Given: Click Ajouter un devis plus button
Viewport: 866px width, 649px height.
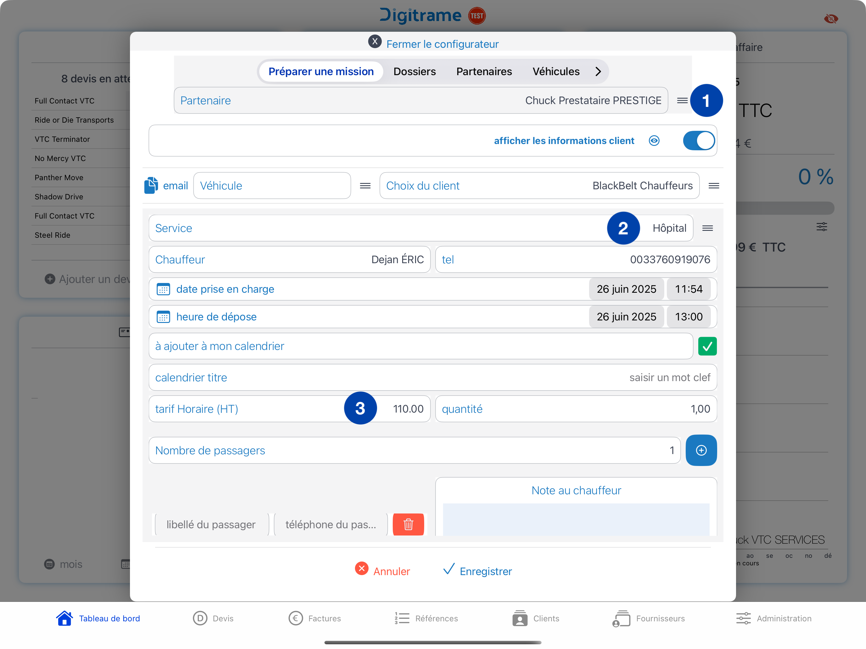Looking at the screenshot, I should 50,279.
